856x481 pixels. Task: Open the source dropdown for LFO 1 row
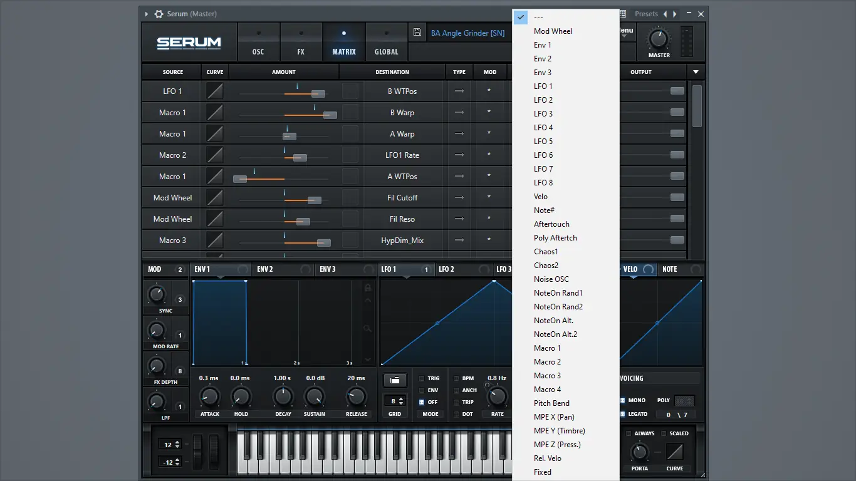pos(172,91)
